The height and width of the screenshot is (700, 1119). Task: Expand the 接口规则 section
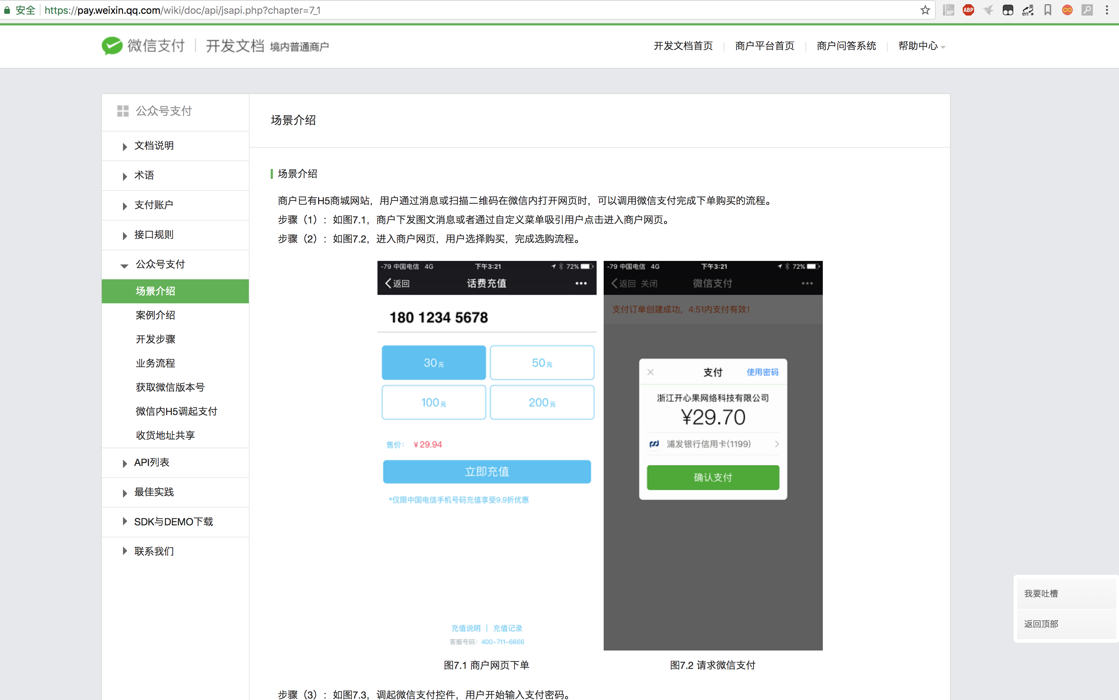[175, 235]
